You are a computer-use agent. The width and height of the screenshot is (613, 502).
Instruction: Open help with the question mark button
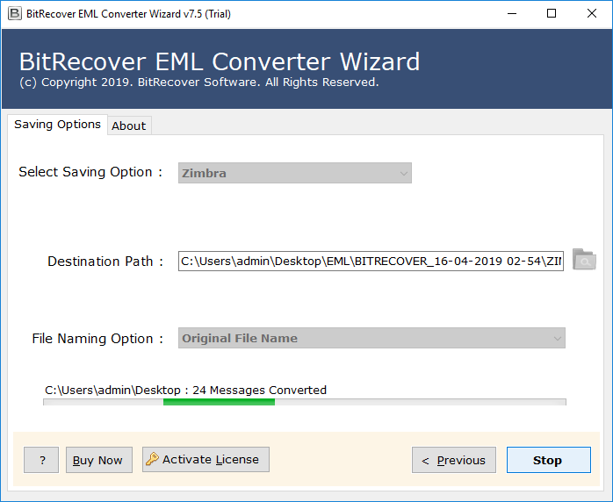[x=41, y=460]
